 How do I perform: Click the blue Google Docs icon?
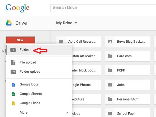13,85
